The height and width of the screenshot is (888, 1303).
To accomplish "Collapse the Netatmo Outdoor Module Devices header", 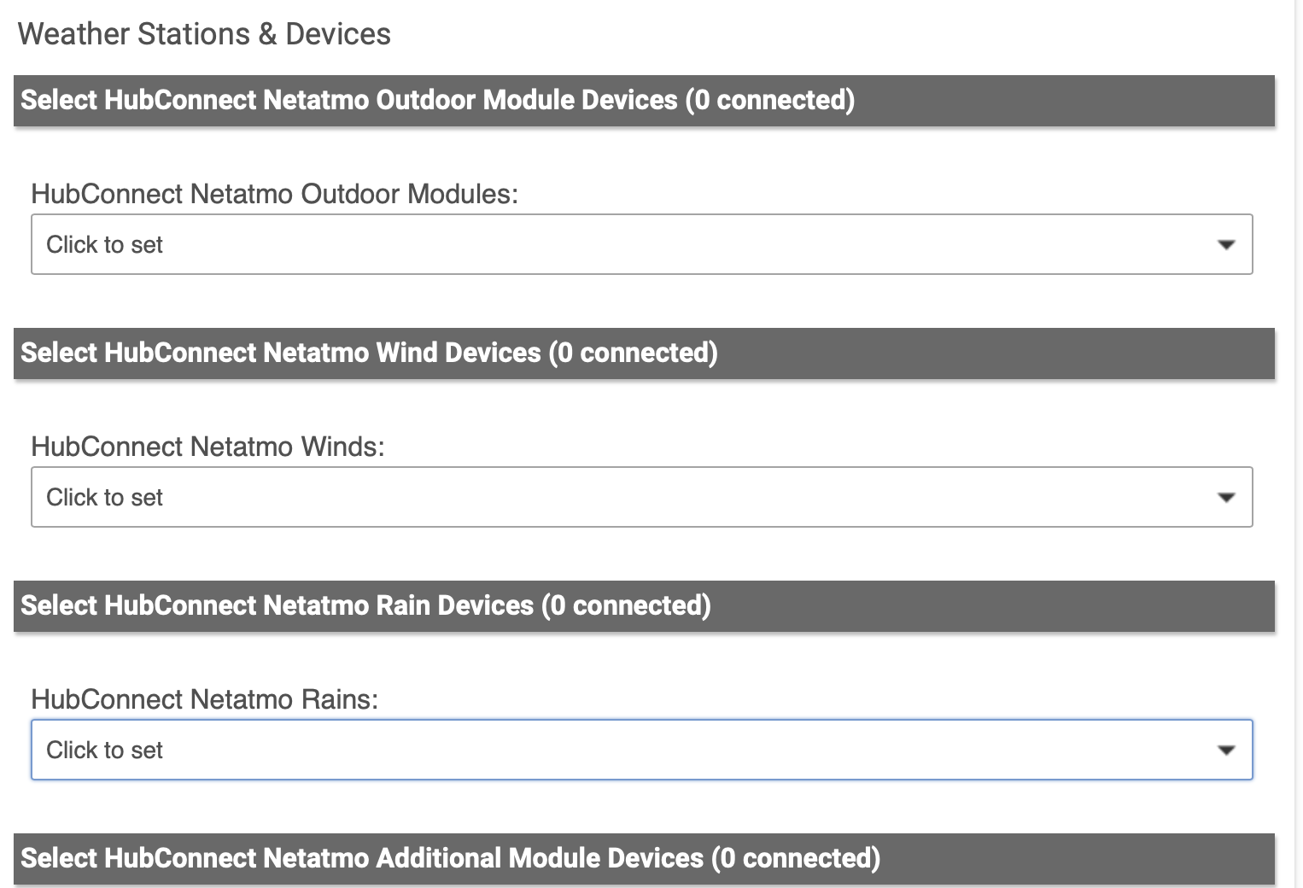I will (644, 101).
